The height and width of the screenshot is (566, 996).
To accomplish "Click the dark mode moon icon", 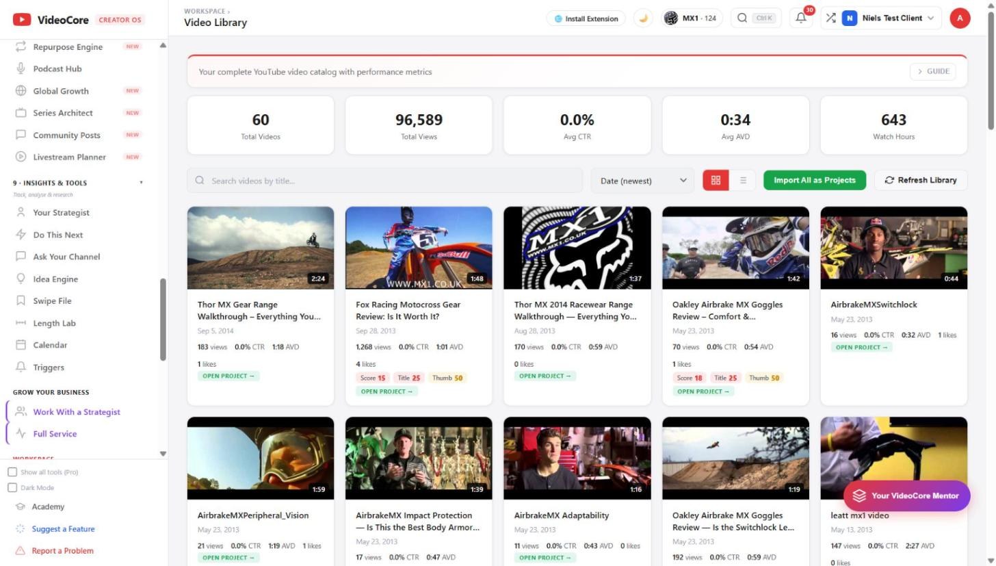I will [x=643, y=18].
